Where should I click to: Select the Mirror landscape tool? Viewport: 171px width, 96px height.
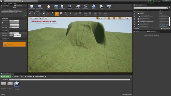click(x=70, y=14)
